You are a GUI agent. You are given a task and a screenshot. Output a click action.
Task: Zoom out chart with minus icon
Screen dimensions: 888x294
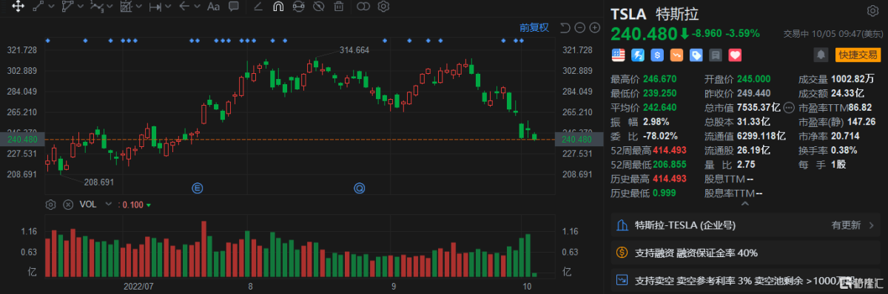[579, 28]
